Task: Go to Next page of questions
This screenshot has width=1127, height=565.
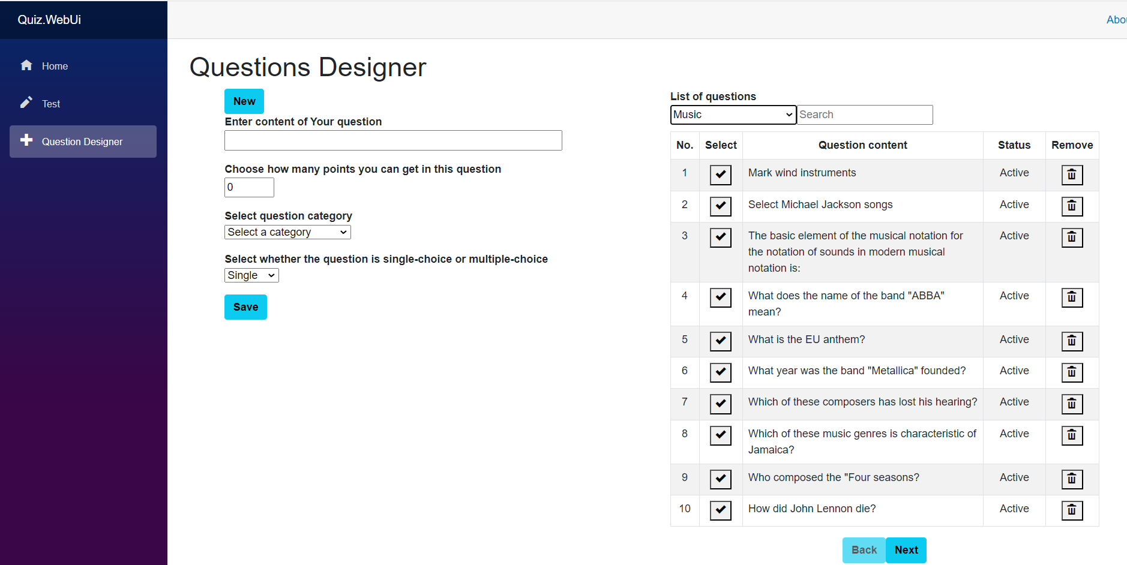Action: (906, 550)
